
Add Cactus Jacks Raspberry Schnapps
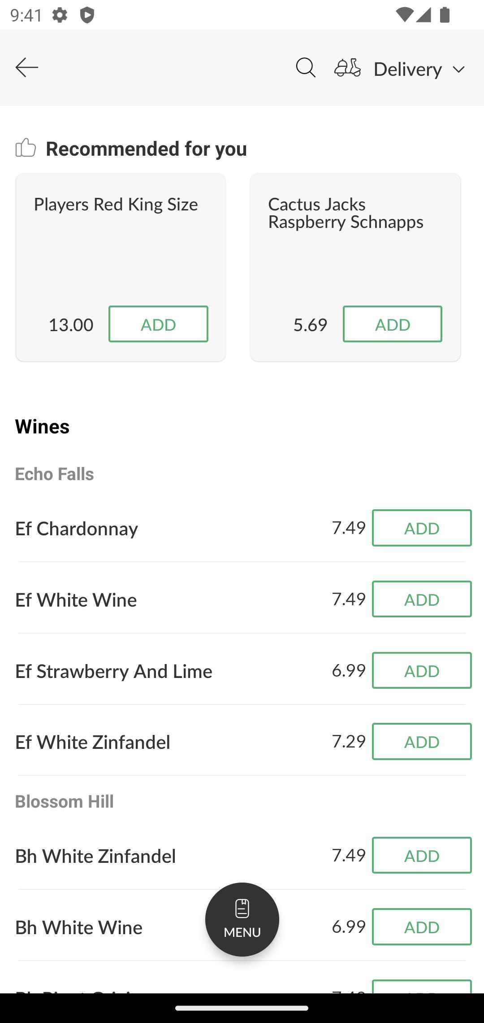tap(393, 324)
